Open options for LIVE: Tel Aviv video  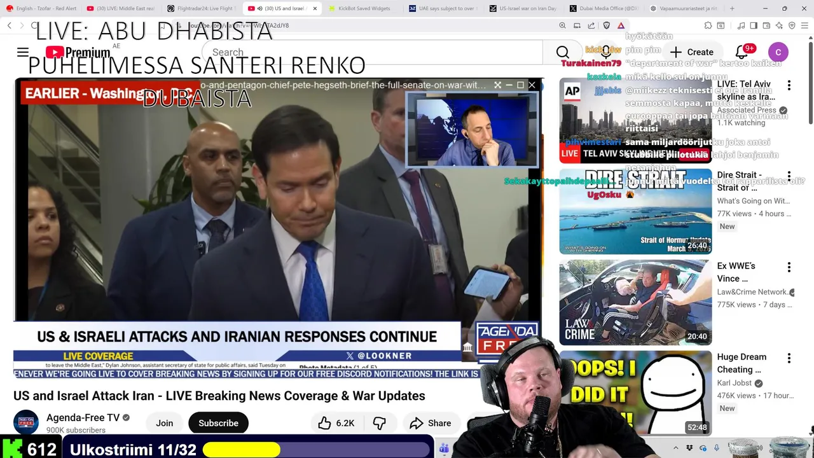(x=789, y=85)
